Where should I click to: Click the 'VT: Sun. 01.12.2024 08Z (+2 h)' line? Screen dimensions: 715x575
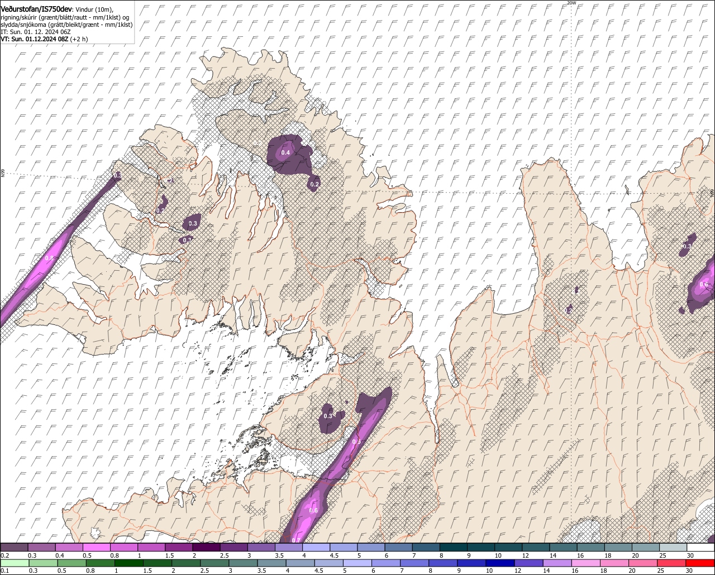[44, 40]
